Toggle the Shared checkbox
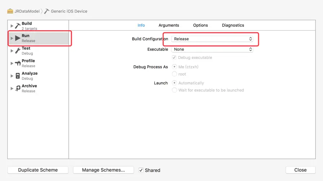This screenshot has height=181, width=323. coord(141,170)
